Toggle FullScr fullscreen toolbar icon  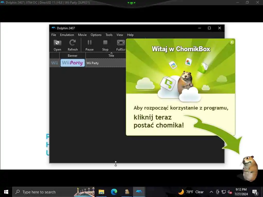[121, 45]
